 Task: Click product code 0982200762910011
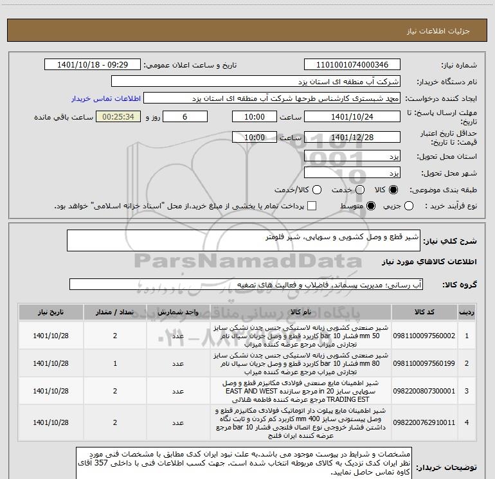[424, 422]
